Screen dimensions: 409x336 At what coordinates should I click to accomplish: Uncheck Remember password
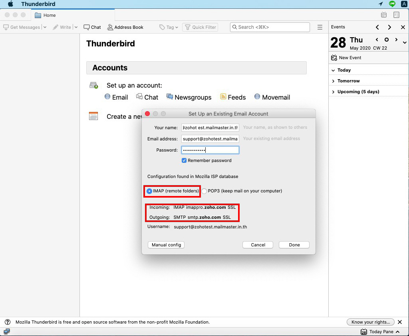(x=184, y=160)
